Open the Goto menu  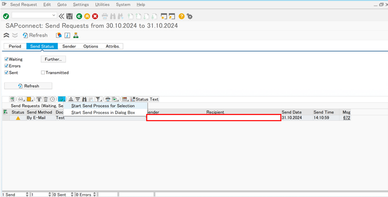(62, 4)
